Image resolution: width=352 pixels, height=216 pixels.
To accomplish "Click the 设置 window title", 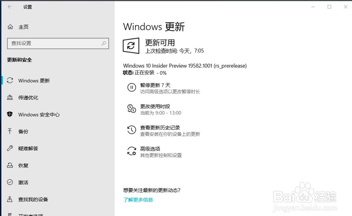I will [28, 7].
